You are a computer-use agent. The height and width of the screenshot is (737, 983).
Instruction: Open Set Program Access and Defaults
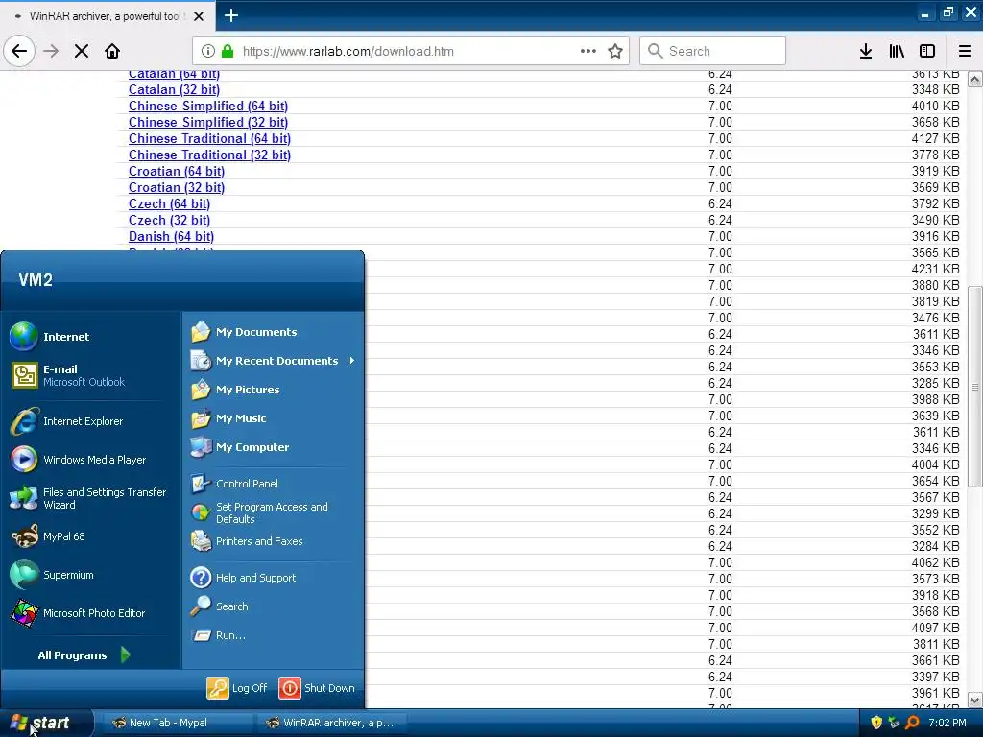[x=273, y=512]
